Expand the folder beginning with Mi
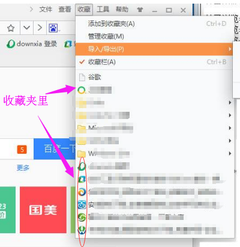This screenshot has width=240, height=247. click(x=154, y=128)
